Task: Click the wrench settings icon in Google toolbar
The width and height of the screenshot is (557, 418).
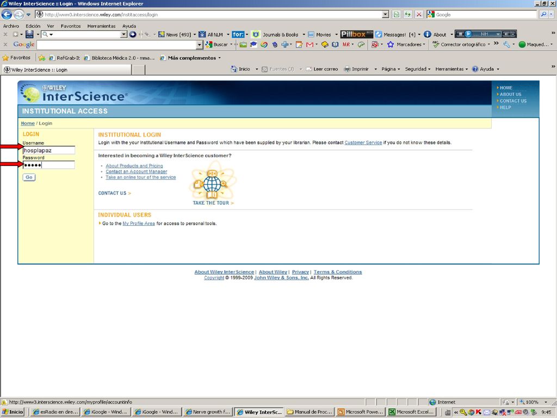Action: coord(506,45)
